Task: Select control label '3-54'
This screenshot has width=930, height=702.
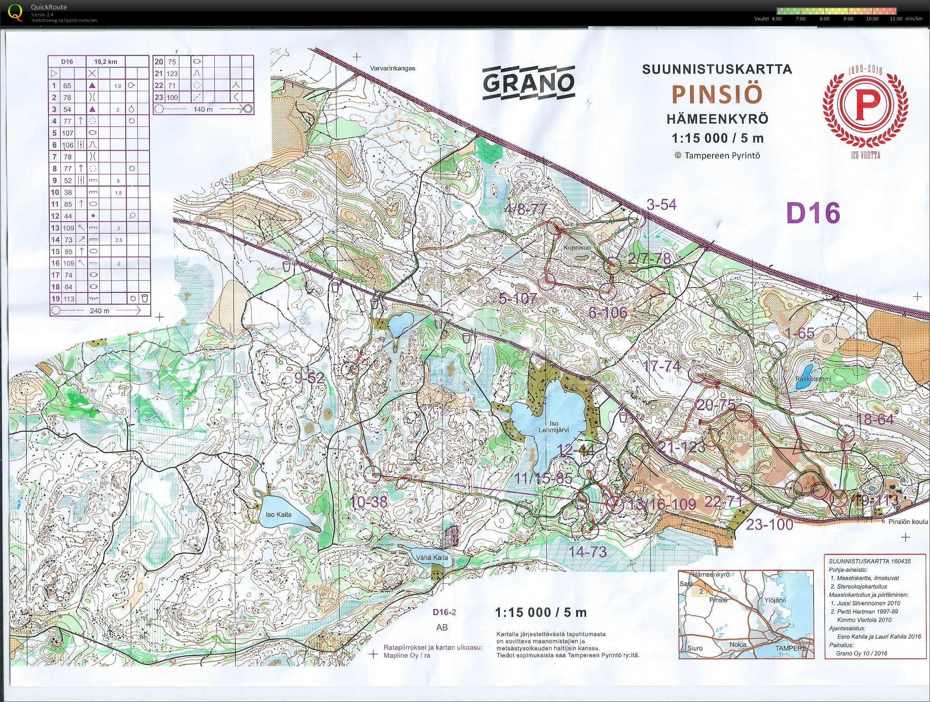Action: tap(661, 205)
